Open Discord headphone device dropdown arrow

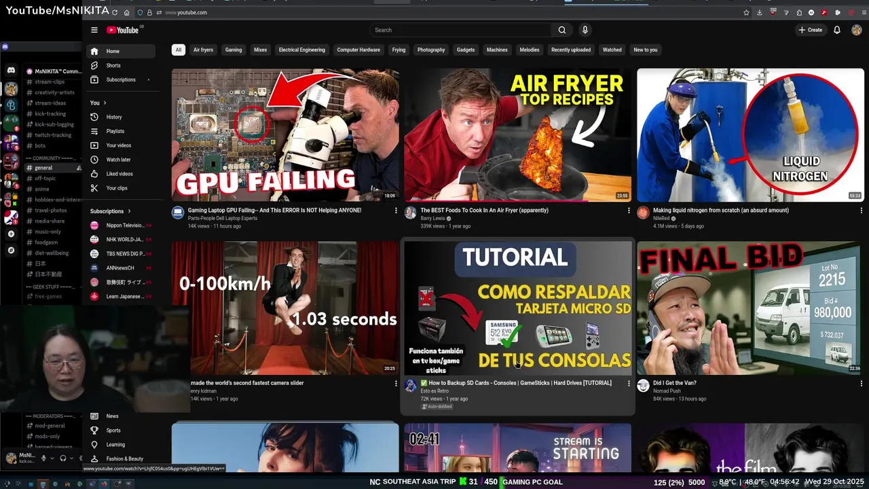tap(71, 458)
